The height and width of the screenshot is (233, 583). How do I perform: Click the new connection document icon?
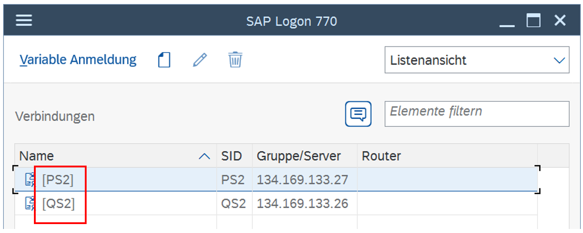164,59
